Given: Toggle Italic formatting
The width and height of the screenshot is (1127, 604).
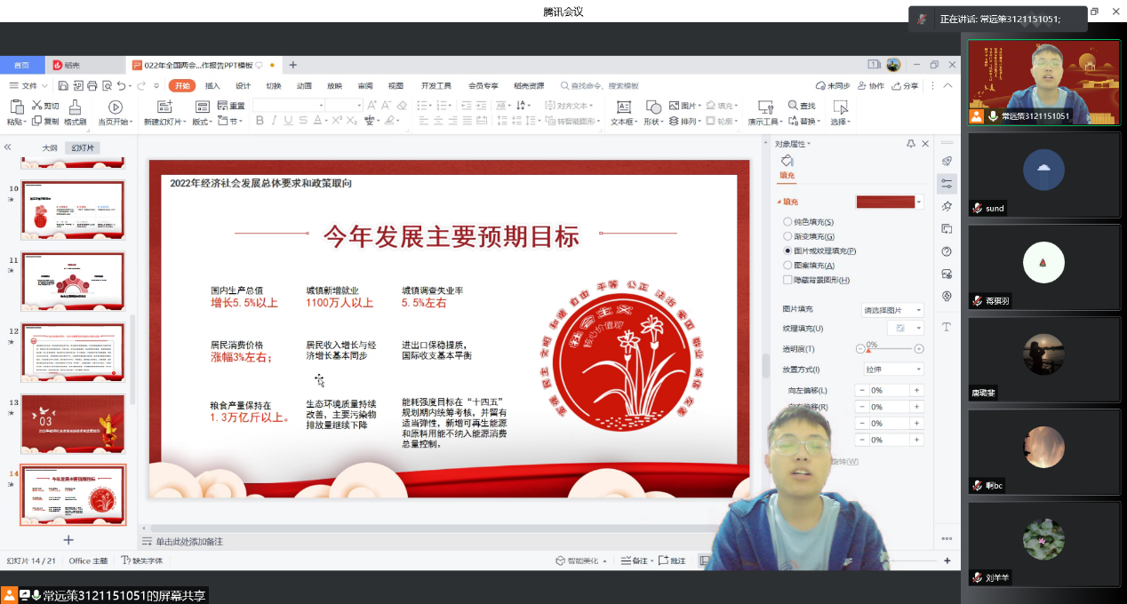Looking at the screenshot, I should (x=275, y=122).
